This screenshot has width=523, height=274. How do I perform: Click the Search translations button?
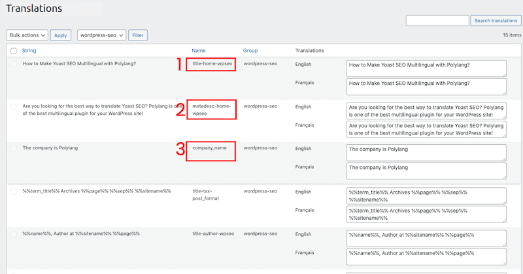pyautogui.click(x=496, y=21)
